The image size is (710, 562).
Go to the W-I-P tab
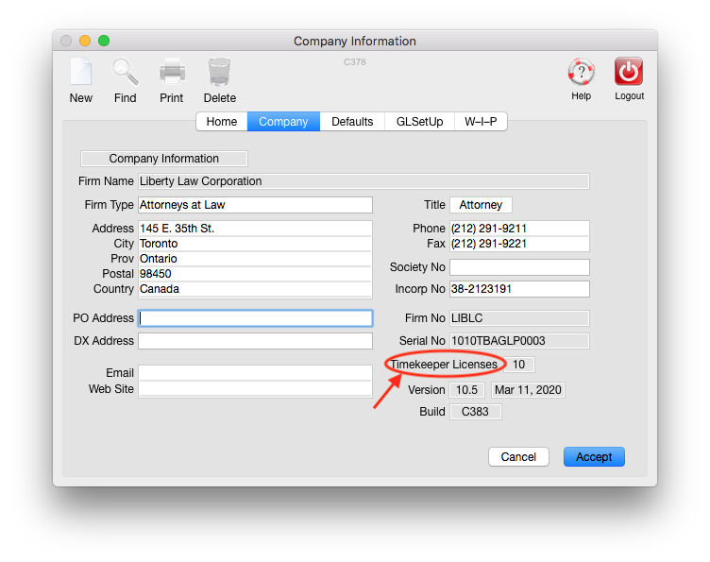(x=481, y=122)
